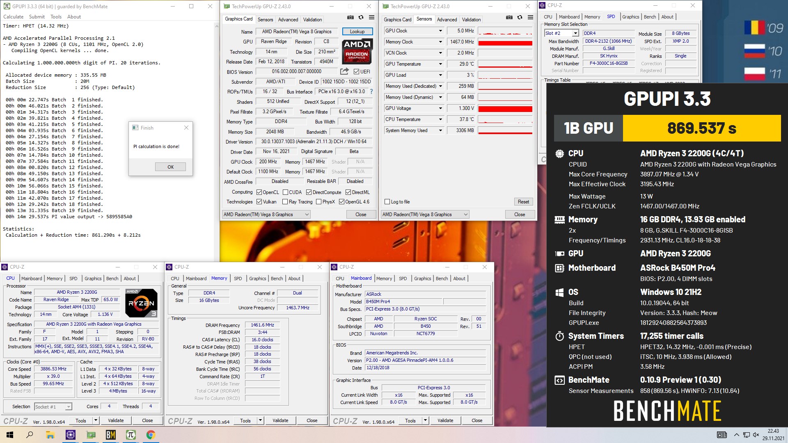The height and width of the screenshot is (443, 788).
Task: Click the camera icon in GPU-Z Sensors window
Action: tap(509, 18)
